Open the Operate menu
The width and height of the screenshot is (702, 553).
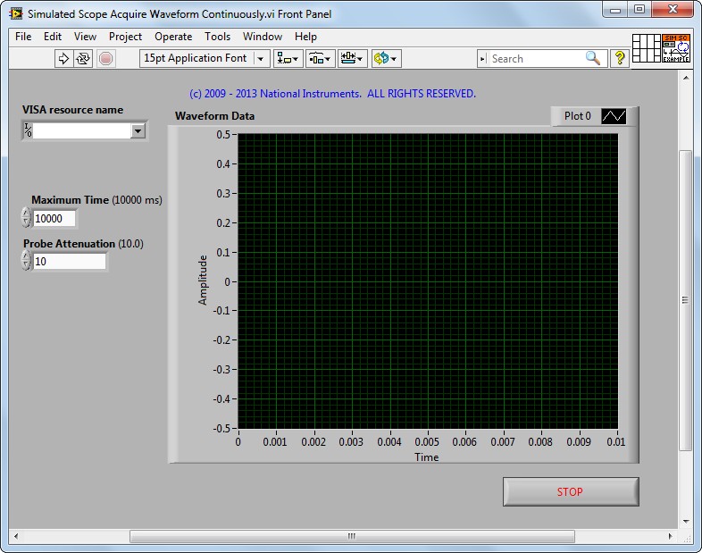click(173, 37)
